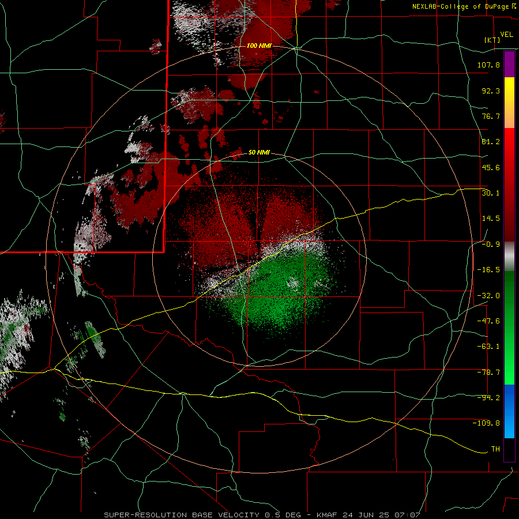Click the -32.0 legend value
This screenshot has width=519, height=519.
tap(488, 296)
